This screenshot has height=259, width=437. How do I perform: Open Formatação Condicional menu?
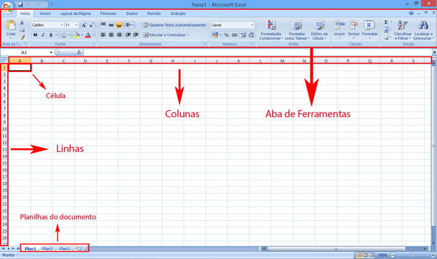(271, 30)
